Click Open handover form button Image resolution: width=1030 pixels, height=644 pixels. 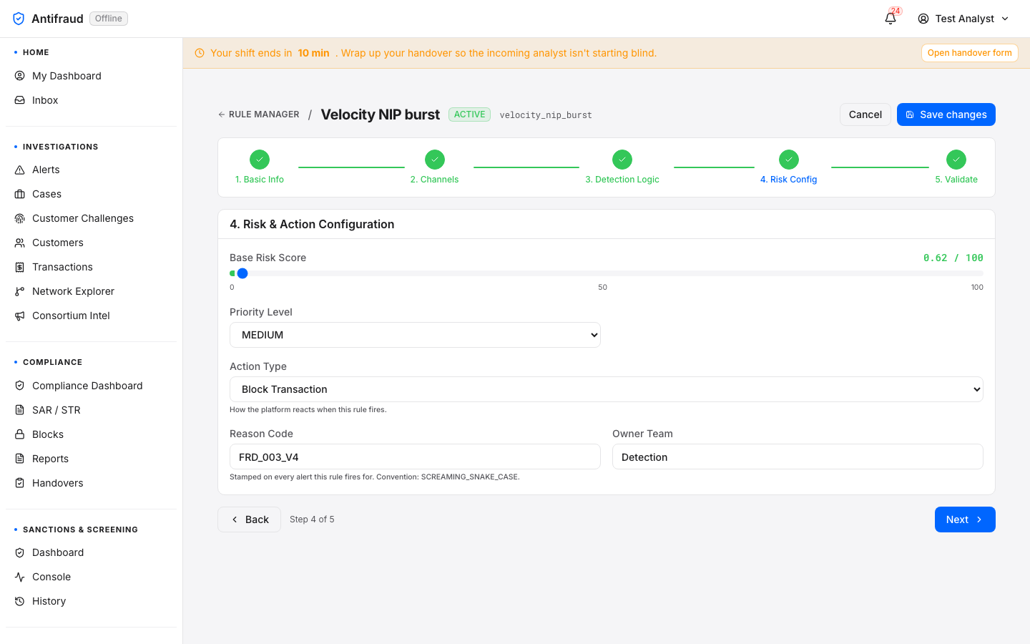(x=970, y=53)
